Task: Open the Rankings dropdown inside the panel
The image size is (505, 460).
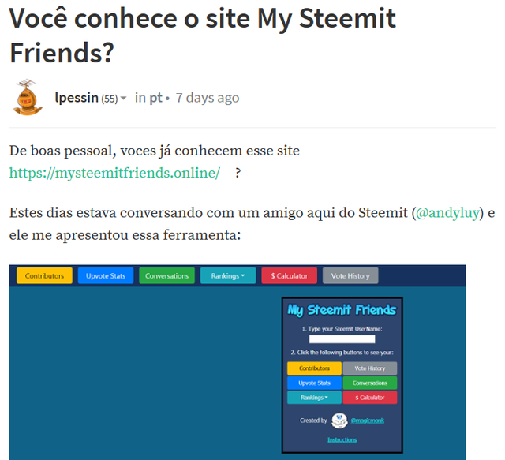Action: [314, 398]
